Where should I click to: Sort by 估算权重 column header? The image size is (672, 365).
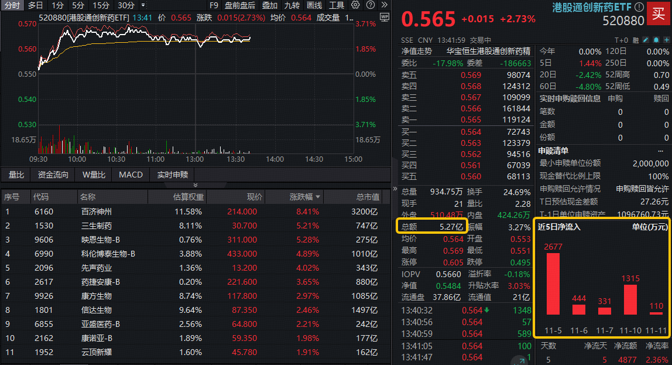tap(188, 197)
